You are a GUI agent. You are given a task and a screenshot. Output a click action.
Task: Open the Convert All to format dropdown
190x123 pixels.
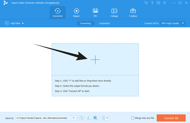coord(173,23)
